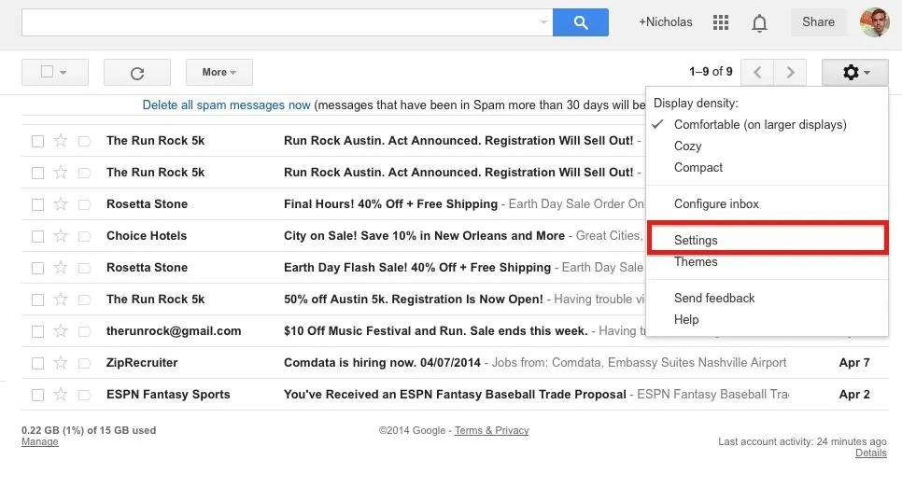
Task: Choose Comfortable display density
Action: coord(760,125)
